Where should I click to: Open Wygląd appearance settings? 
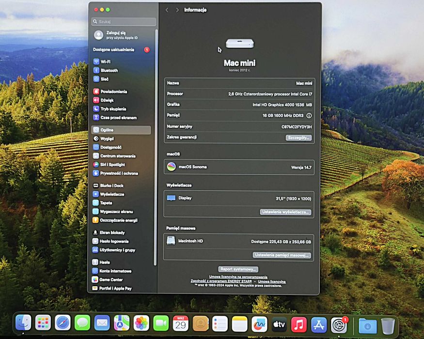(104, 139)
